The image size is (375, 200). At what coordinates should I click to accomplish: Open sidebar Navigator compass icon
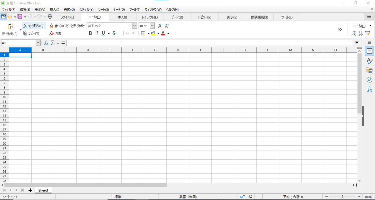369,80
